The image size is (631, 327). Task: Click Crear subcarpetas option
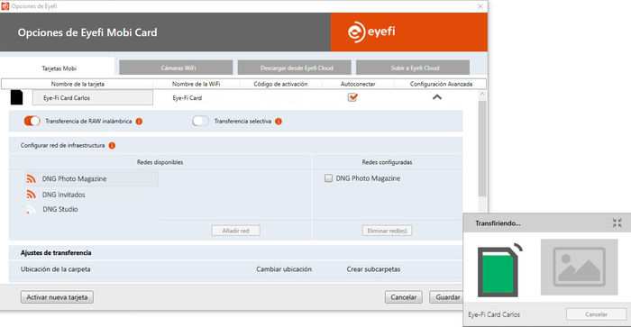point(373,269)
